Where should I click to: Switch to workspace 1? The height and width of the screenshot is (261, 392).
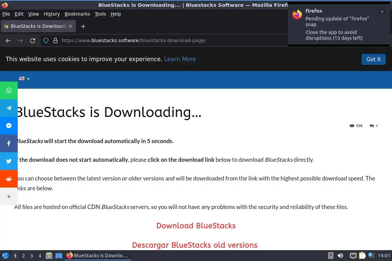15,256
